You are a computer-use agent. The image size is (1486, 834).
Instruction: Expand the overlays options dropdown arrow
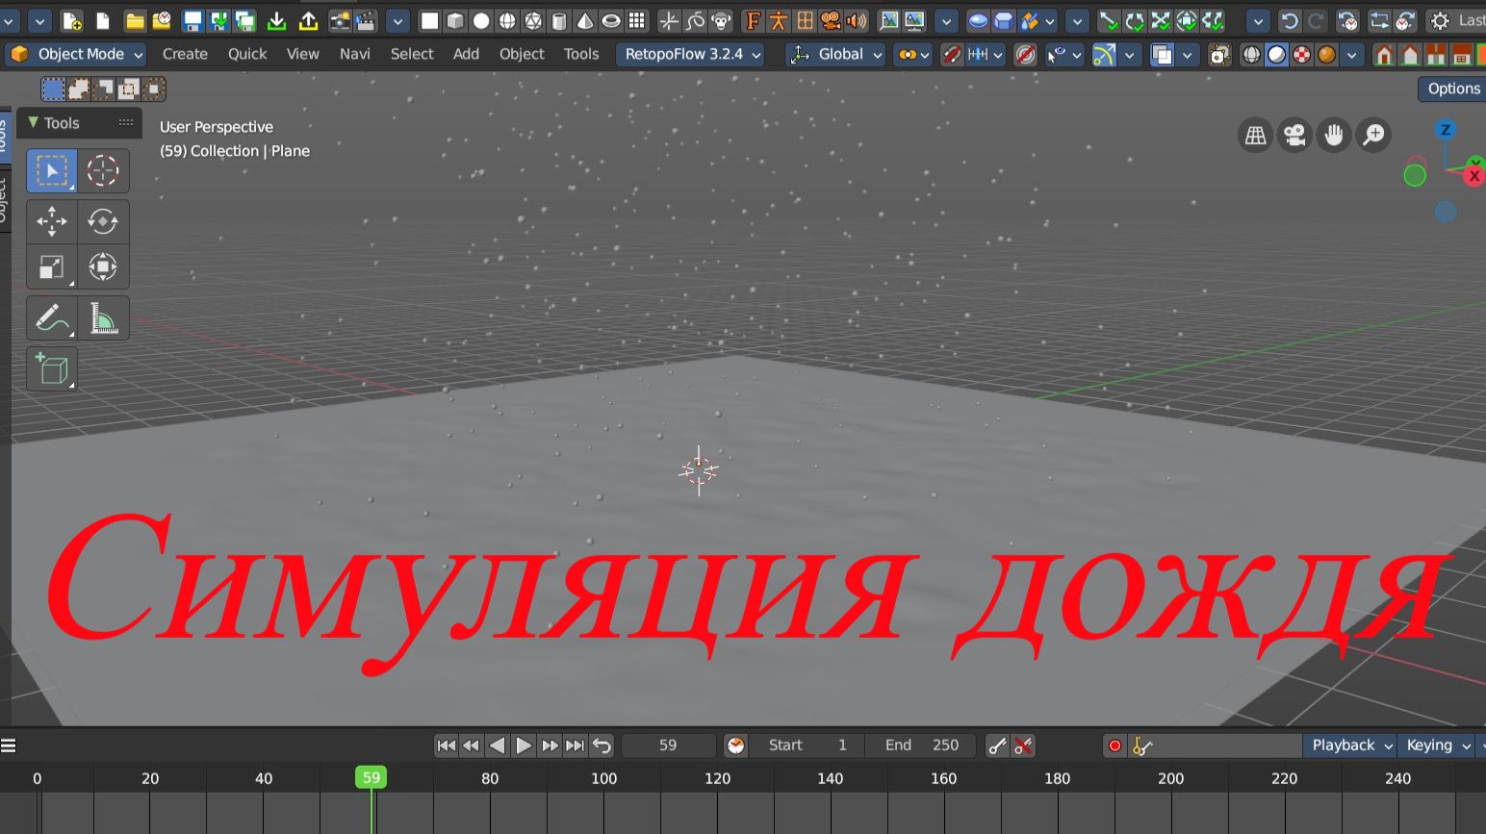(x=1188, y=55)
